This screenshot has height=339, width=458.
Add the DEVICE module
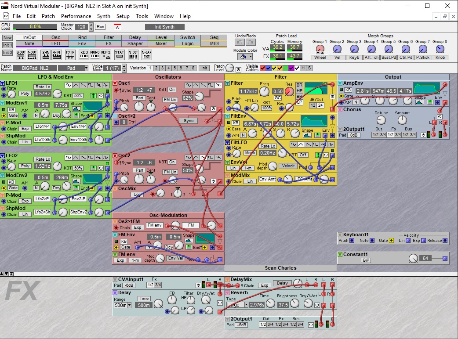pyautogui.click(x=106, y=55)
